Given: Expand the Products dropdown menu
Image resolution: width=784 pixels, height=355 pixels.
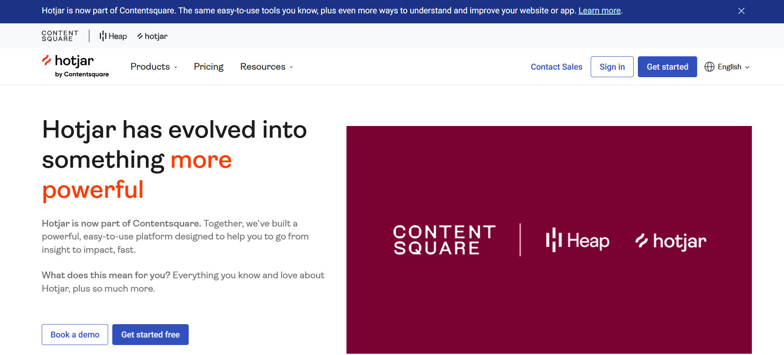Looking at the screenshot, I should (154, 67).
